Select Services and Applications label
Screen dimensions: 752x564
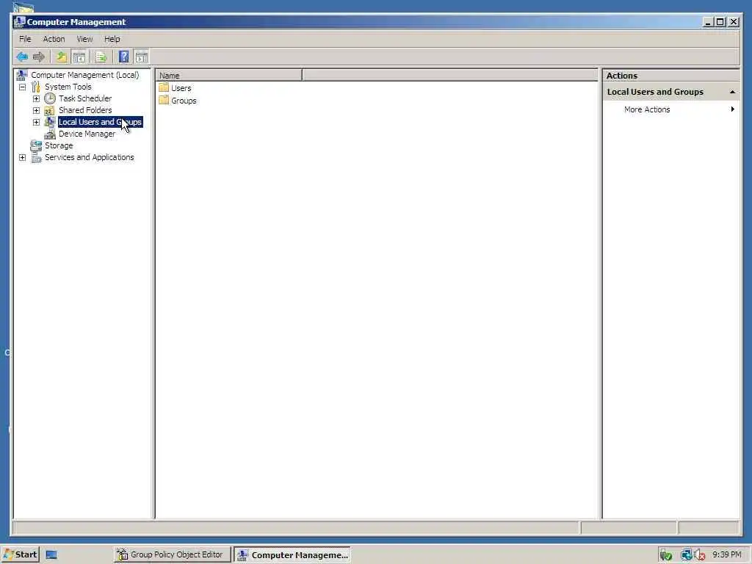89,157
